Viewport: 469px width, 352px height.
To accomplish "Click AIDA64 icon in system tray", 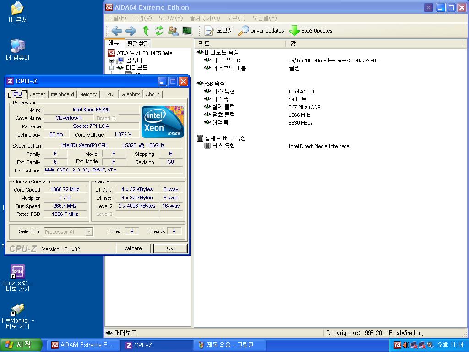I will tap(397, 345).
